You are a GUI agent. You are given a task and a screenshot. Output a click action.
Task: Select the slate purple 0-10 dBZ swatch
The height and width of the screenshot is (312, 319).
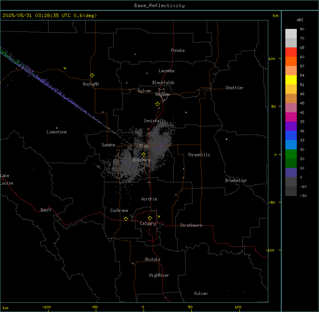click(x=291, y=173)
